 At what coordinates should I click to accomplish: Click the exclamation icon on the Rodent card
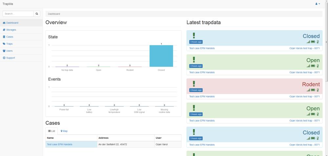tap(194, 84)
